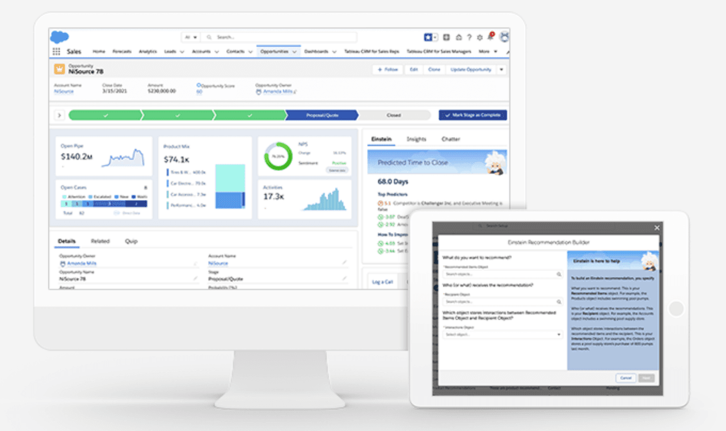The height and width of the screenshot is (431, 726).
Task: Expand the sales path details chevron
Action: (59, 115)
